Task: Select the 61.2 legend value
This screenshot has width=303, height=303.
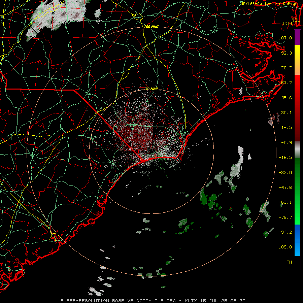Action: tap(287, 82)
